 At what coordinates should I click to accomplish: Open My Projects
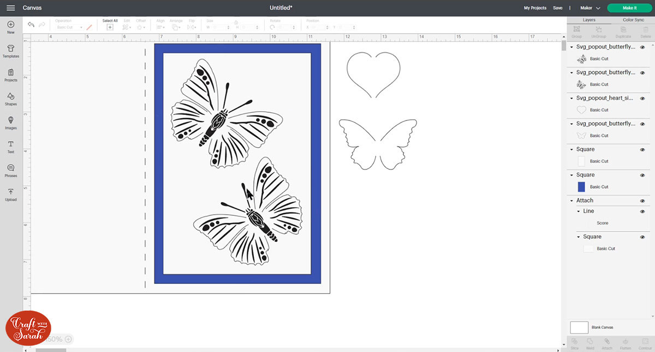pyautogui.click(x=534, y=8)
